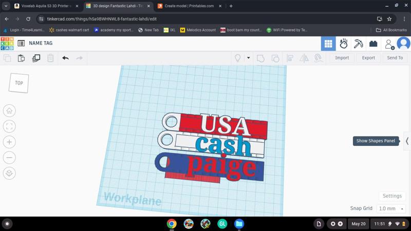Rename the NAME TAG design title
411x231 pixels.
tap(41, 43)
